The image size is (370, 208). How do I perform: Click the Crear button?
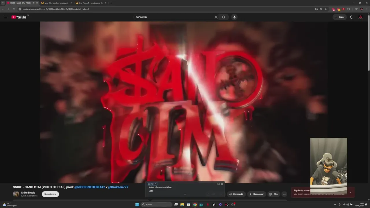[339, 17]
